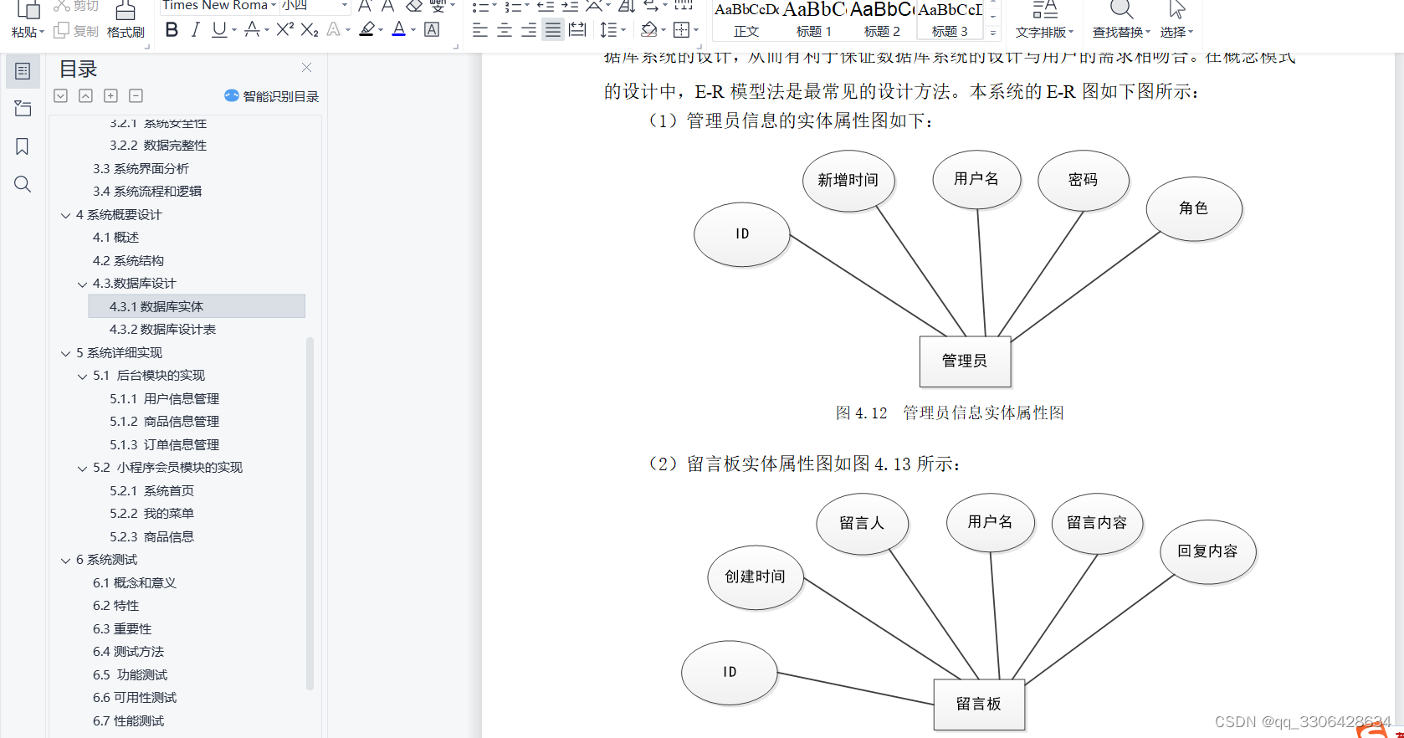Viewport: 1404px width, 738px height.
Task: Collapse the 6 系统测试 node
Action: [x=65, y=560]
